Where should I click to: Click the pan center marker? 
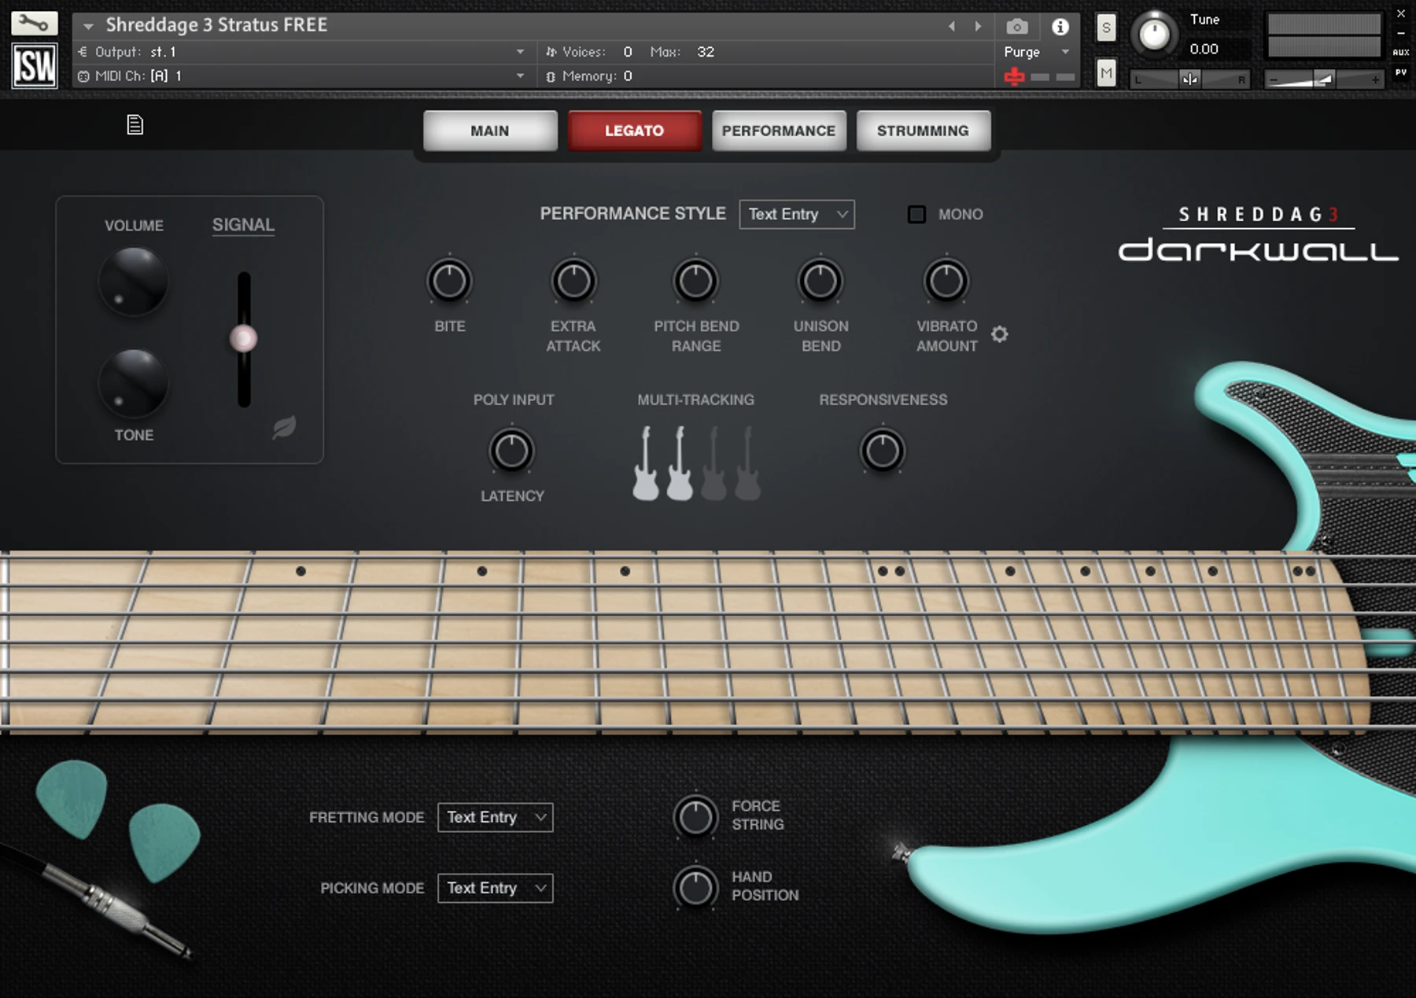(x=1189, y=79)
